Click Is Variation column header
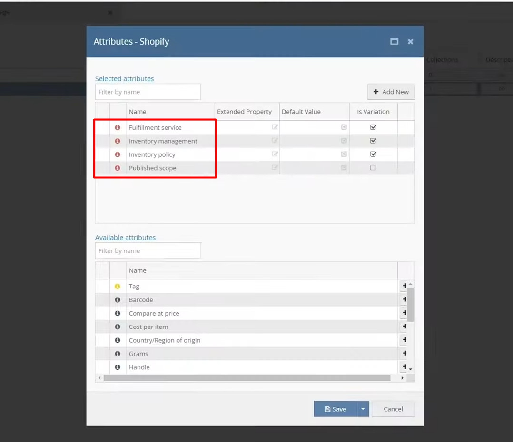The image size is (513, 442). 373,112
